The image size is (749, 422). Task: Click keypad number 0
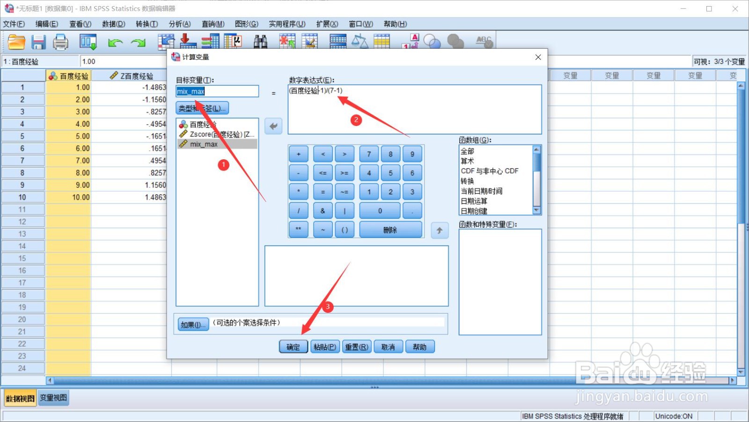(x=380, y=211)
